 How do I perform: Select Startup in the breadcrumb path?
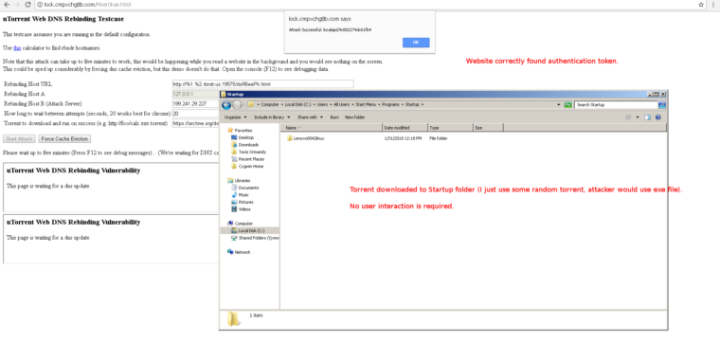tap(412, 105)
